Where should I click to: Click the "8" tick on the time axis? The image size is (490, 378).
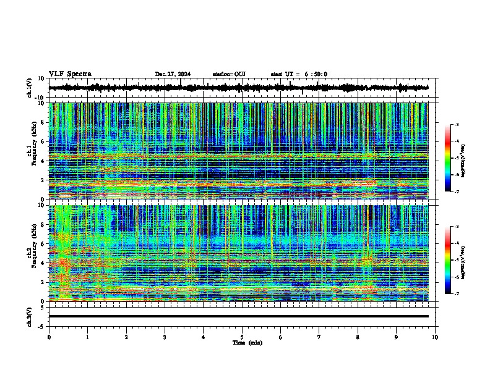pyautogui.click(x=358, y=337)
